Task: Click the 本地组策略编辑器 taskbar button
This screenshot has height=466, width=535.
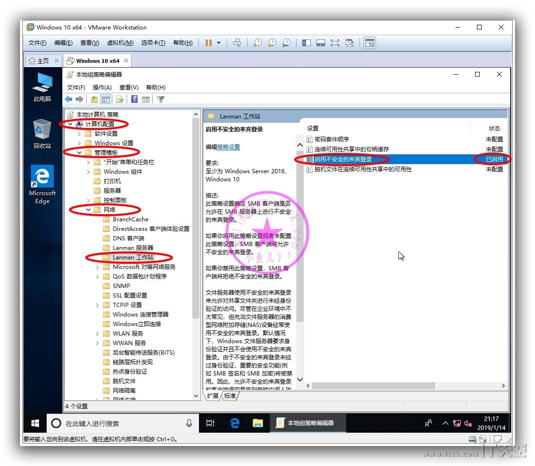Action: pyautogui.click(x=308, y=423)
